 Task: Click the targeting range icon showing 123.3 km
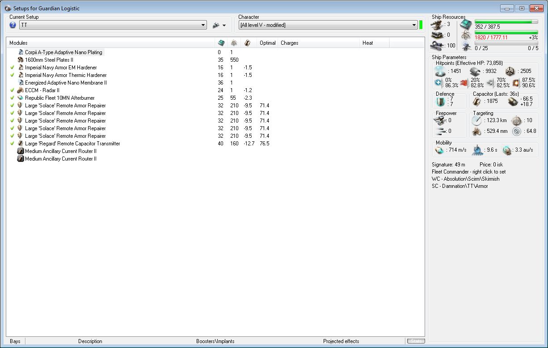tap(476, 120)
